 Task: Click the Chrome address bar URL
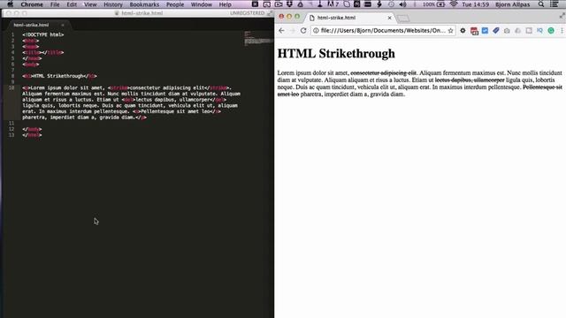383,31
